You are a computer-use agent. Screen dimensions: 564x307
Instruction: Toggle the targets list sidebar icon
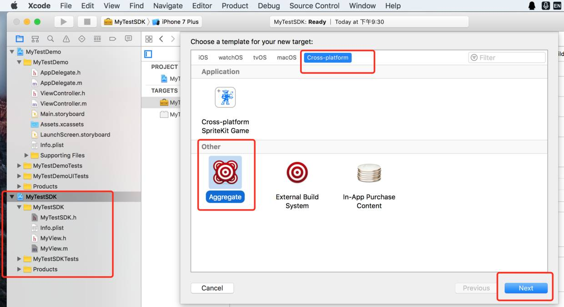148,54
